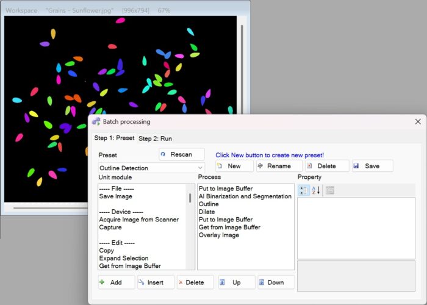The width and height of the screenshot is (427, 305).
Task: Select AI Binarization and Segmentation process
Action: pyautogui.click(x=245, y=196)
